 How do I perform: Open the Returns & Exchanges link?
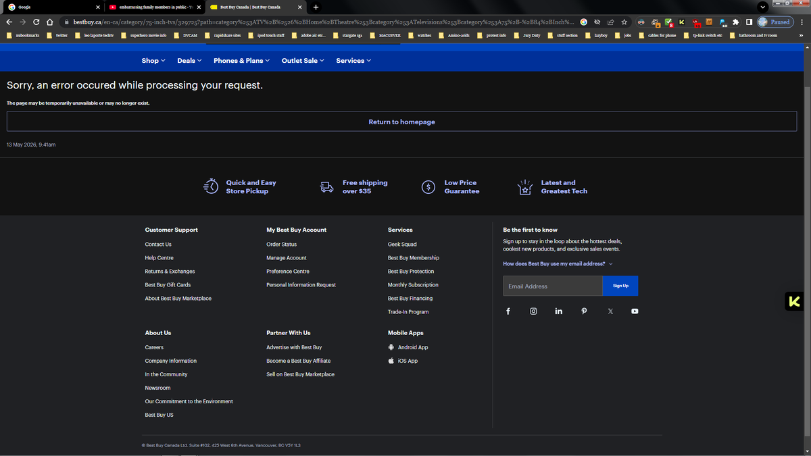pos(170,272)
